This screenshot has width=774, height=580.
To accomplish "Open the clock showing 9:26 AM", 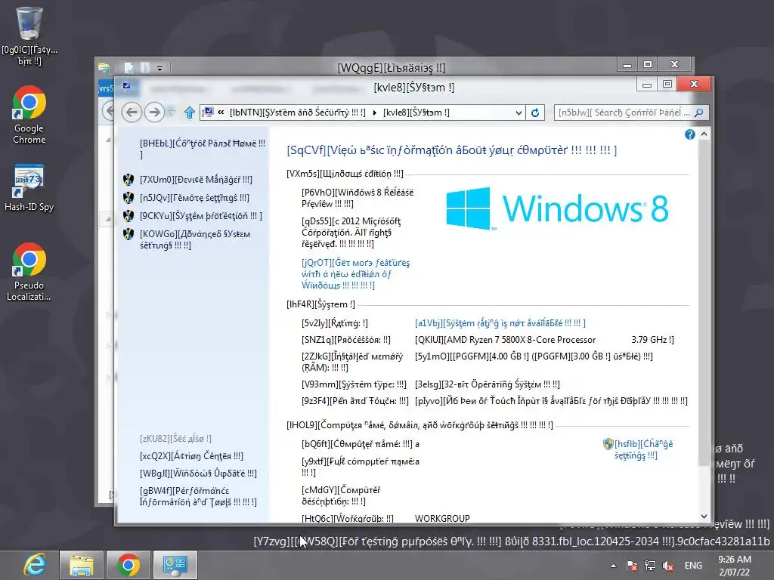I will point(735,566).
